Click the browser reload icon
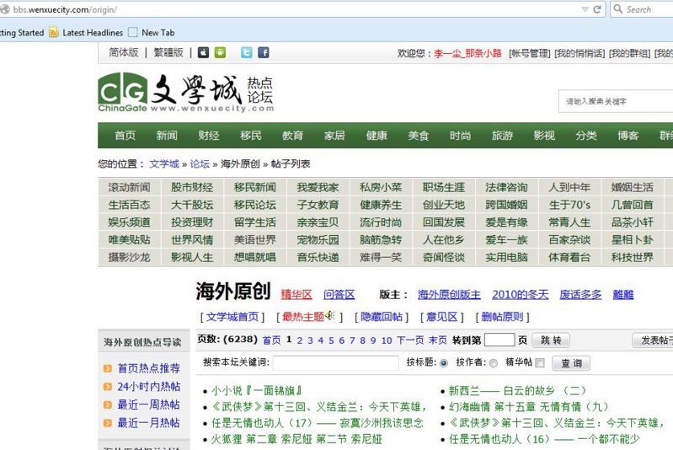 596,9
